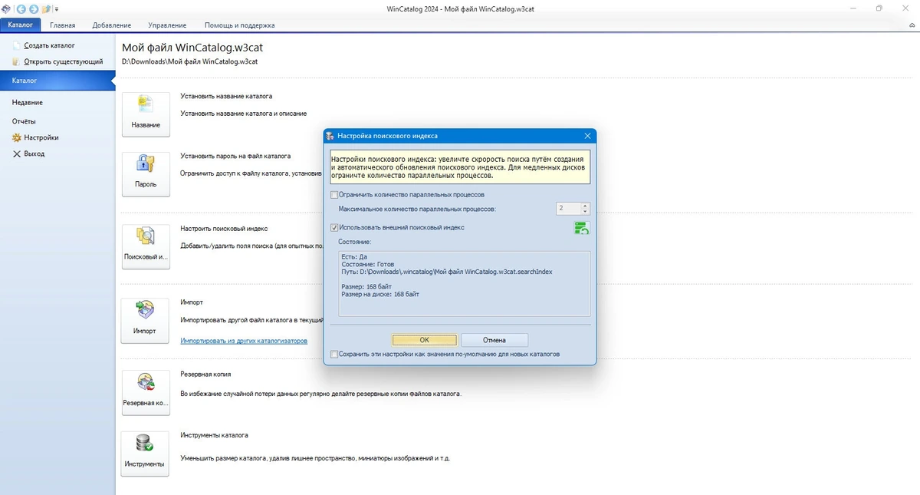
Task: Click the index path text in status box
Action: 447,272
